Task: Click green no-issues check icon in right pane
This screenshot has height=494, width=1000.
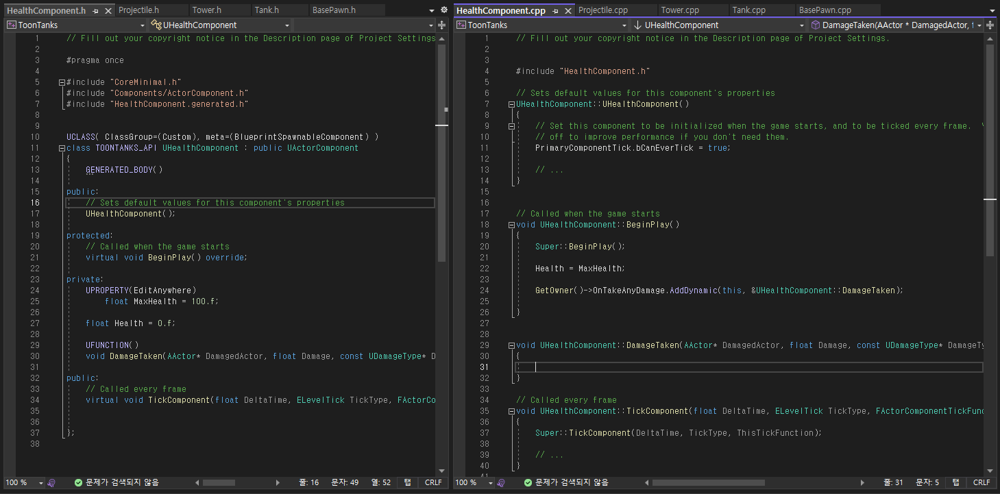Action: [528, 482]
